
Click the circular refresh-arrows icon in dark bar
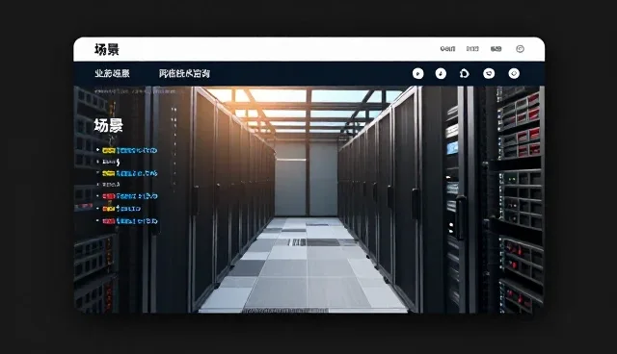click(465, 73)
